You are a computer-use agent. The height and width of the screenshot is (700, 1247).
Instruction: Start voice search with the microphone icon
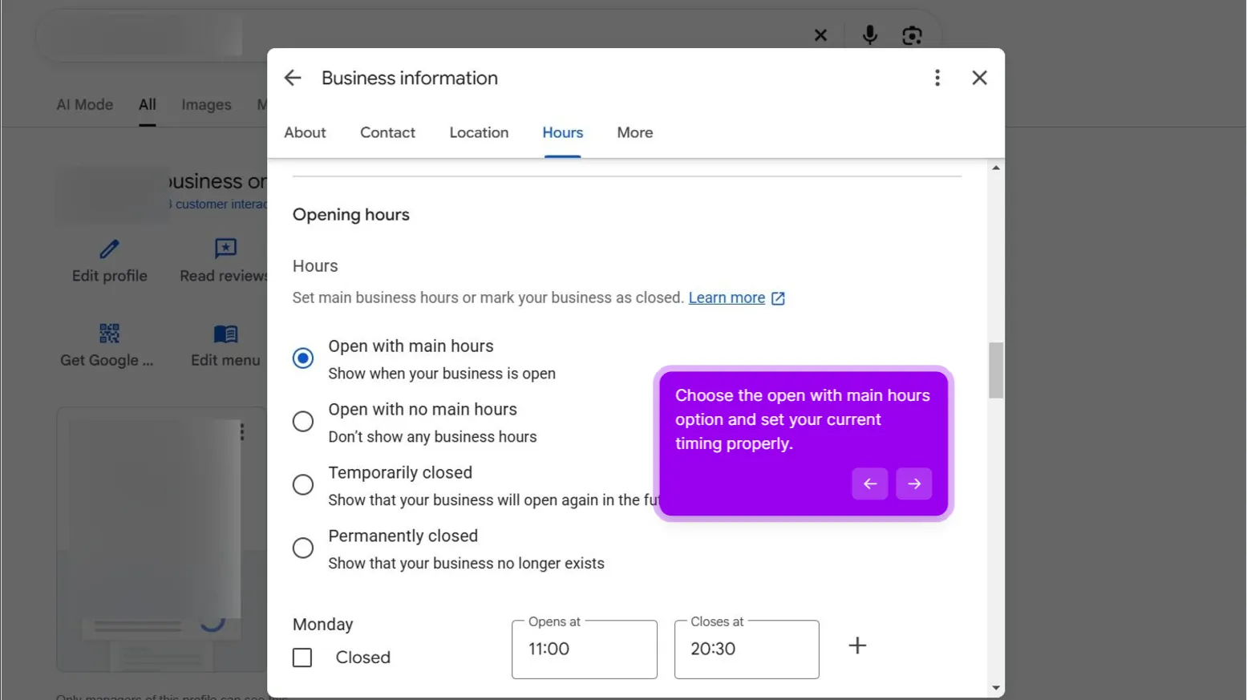point(869,35)
